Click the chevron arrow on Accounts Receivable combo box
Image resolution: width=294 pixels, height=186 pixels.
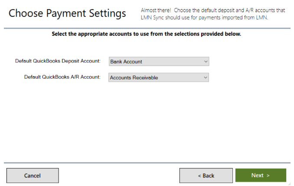206,77
